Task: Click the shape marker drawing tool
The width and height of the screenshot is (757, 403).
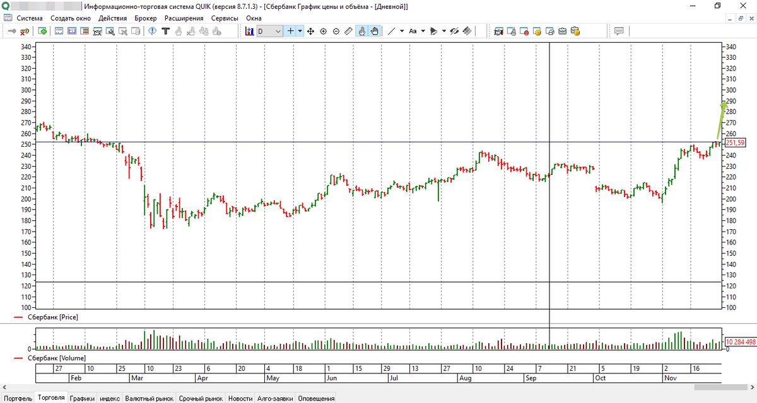Action: 433,31
